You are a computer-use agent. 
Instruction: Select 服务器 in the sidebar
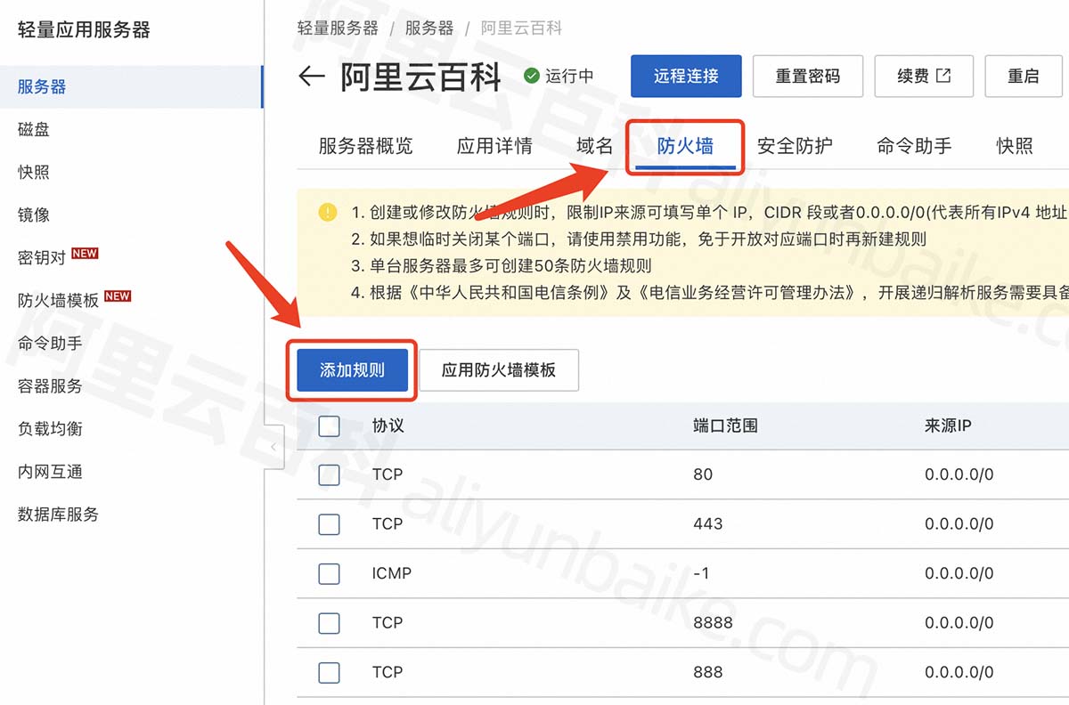tap(42, 87)
